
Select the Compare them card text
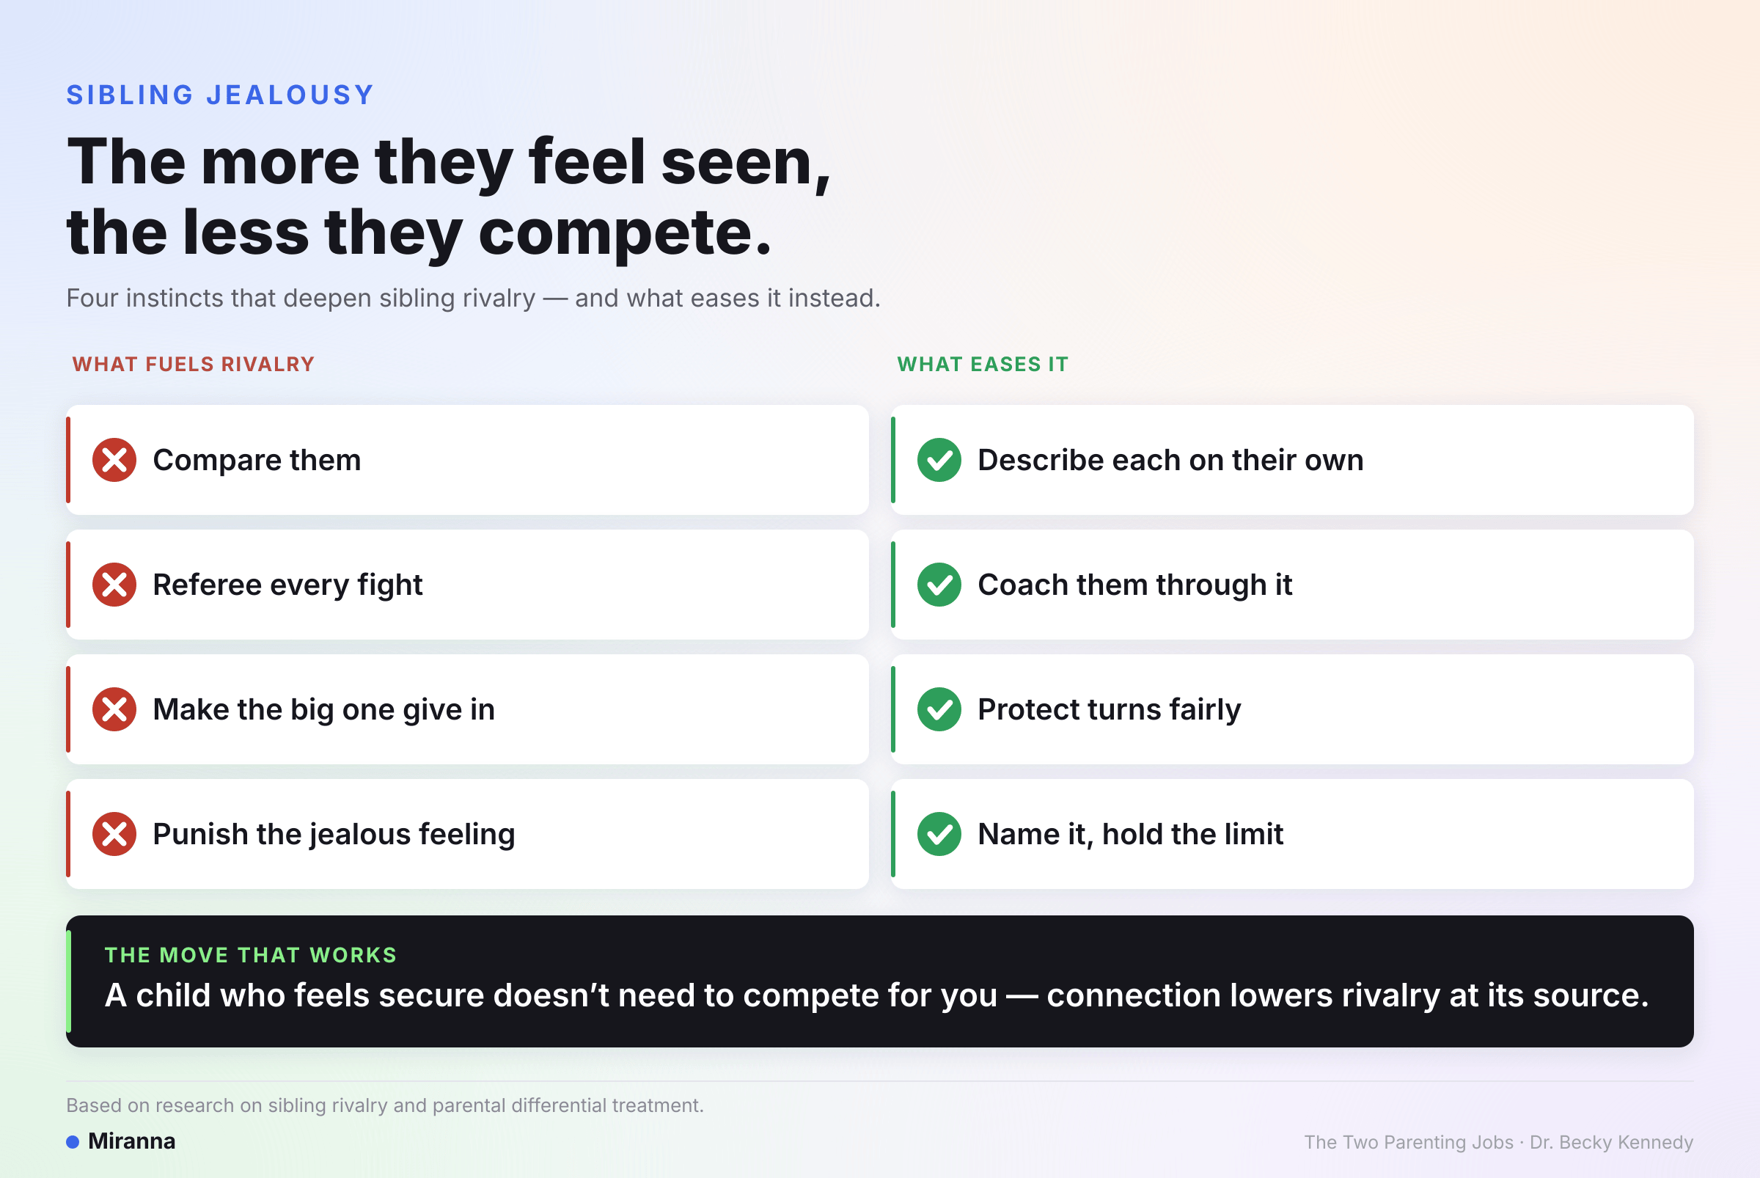[x=257, y=460]
